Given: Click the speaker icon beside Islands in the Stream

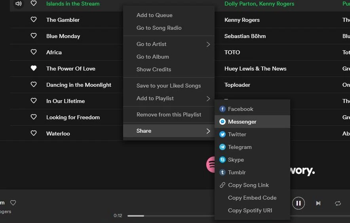Looking at the screenshot, I should [18, 4].
